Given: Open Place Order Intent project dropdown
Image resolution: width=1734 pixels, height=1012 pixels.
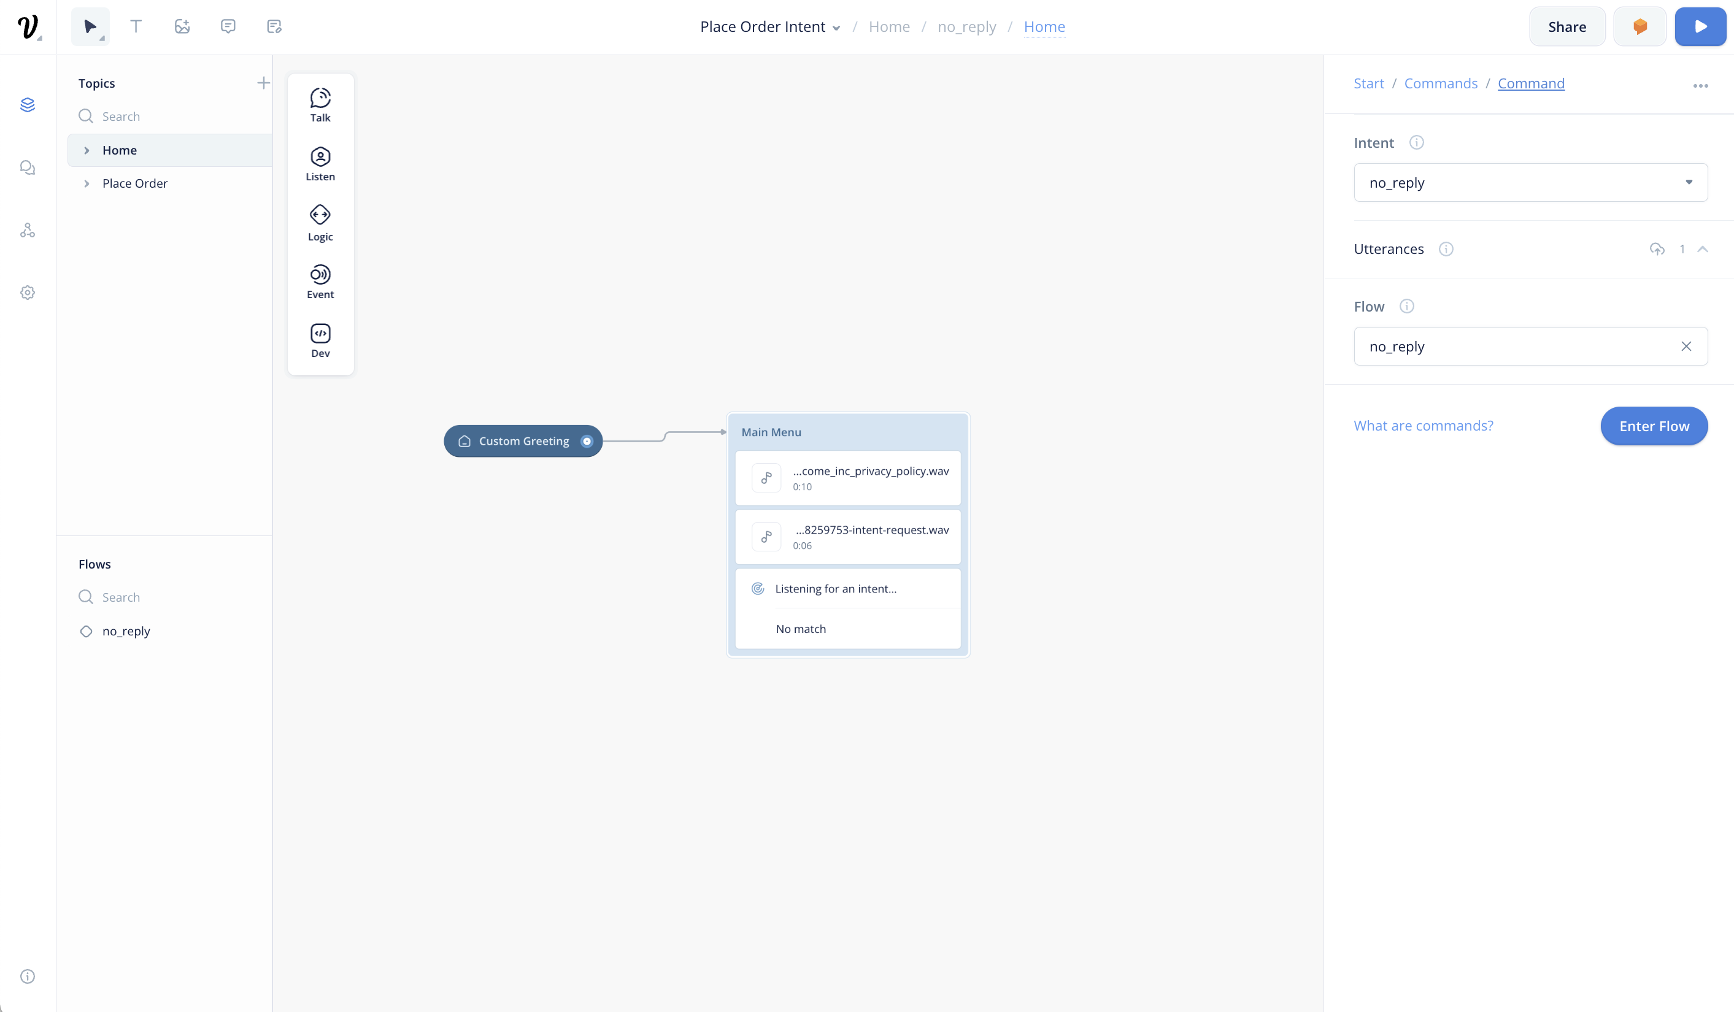Looking at the screenshot, I should 770,27.
